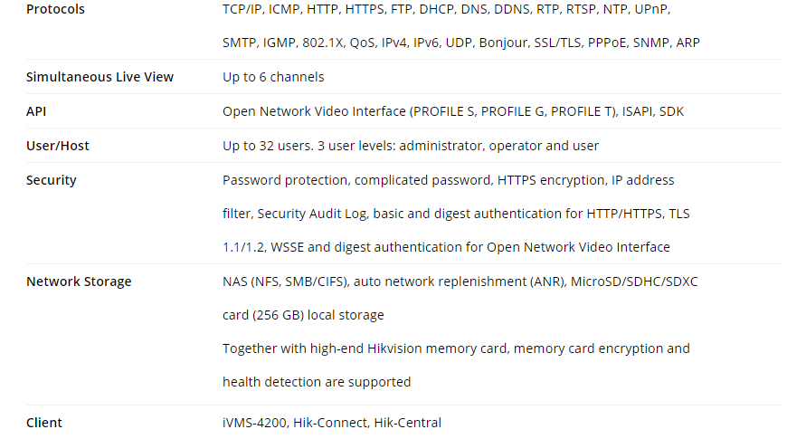Click the 'Together with high-end Hikvision memory card' line
Screen dimensions: 787x439
[x=456, y=348]
